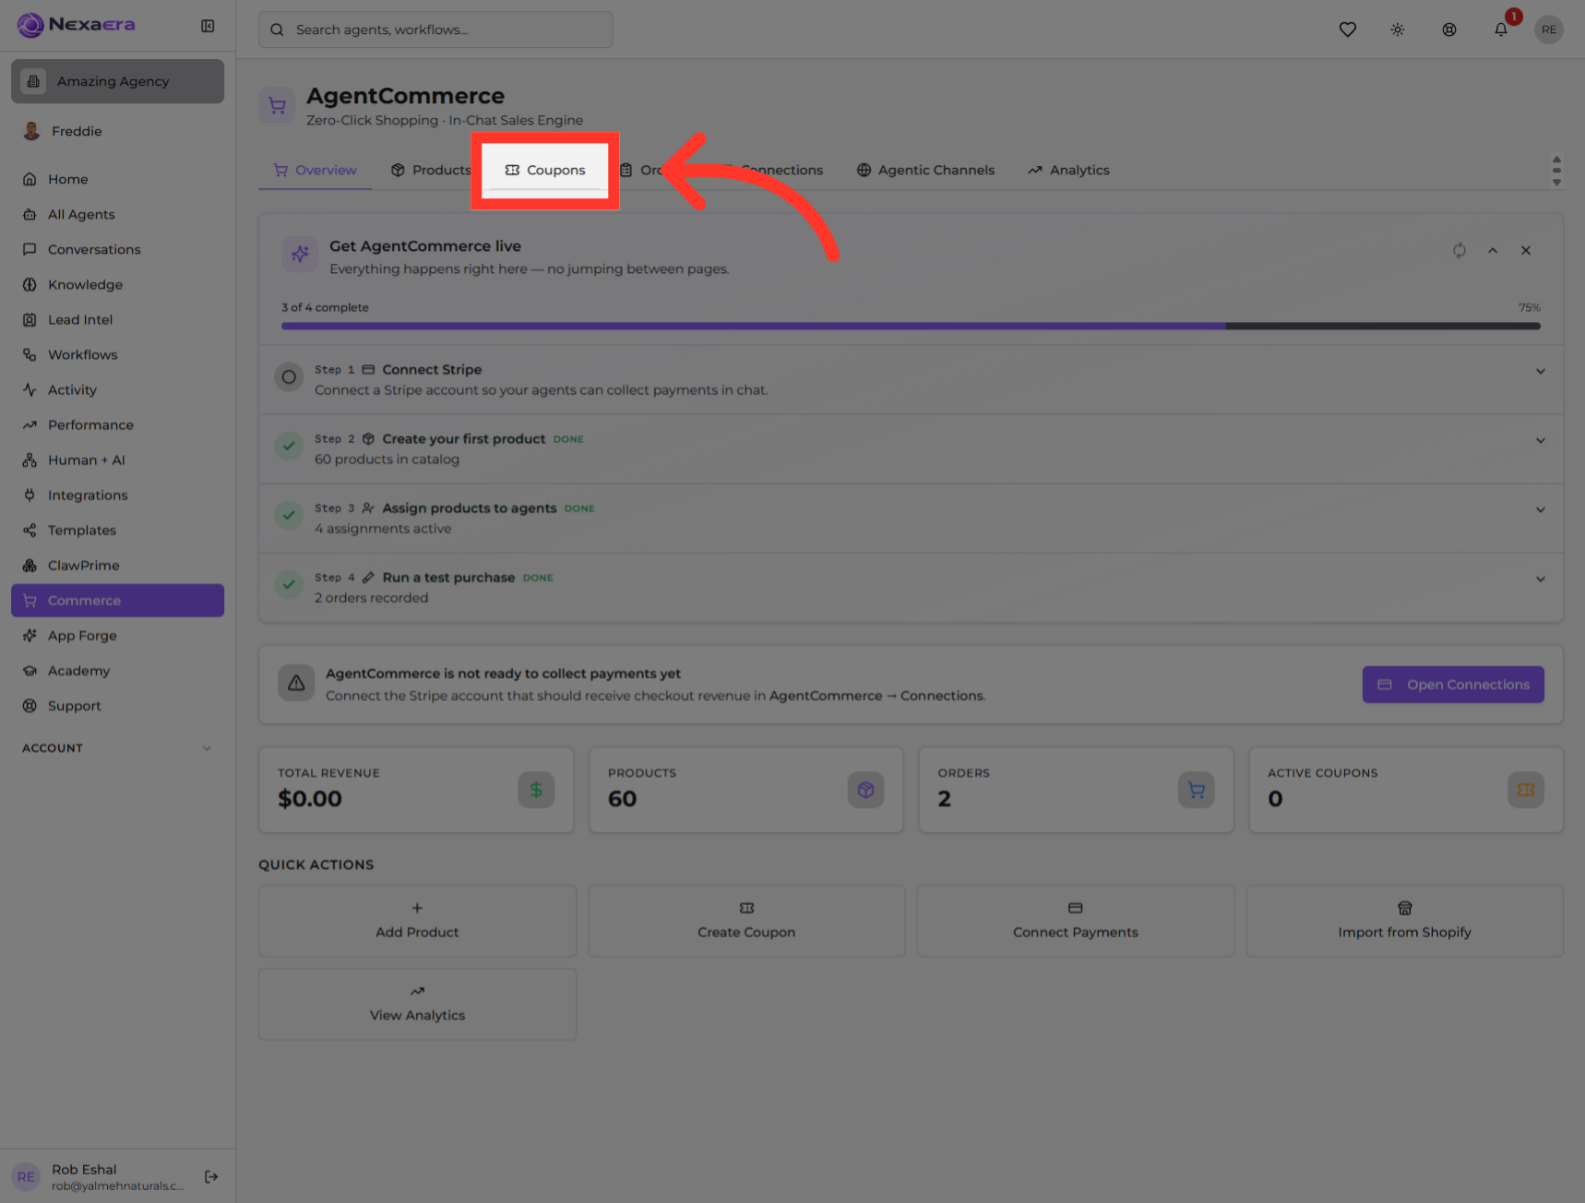
Task: Open Home in sidebar
Action: (x=117, y=179)
